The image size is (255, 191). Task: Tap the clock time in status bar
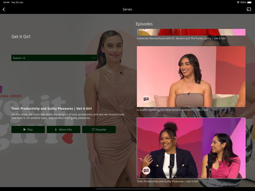tap(6, 2)
